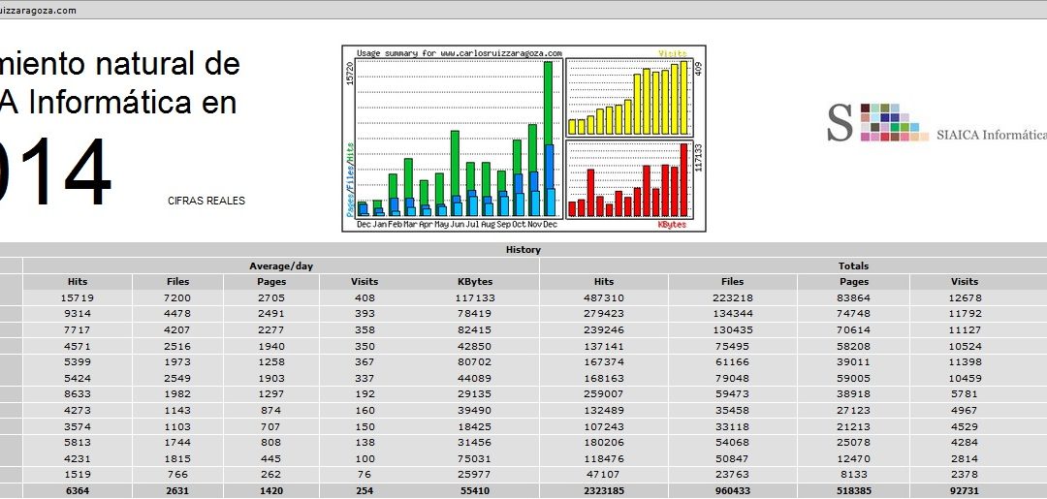This screenshot has height=499, width=1047.
Task: Click the SIAICA Informática brand text
Action: 990,135
